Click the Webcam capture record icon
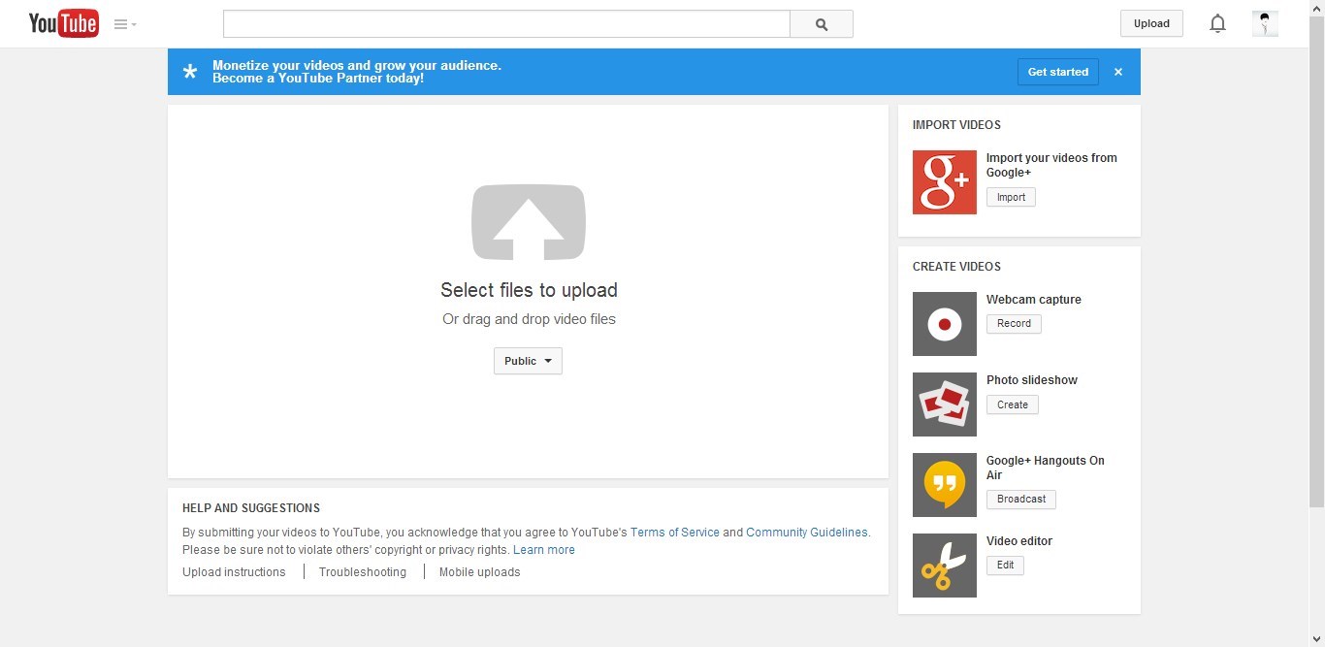The width and height of the screenshot is (1325, 647). point(945,324)
